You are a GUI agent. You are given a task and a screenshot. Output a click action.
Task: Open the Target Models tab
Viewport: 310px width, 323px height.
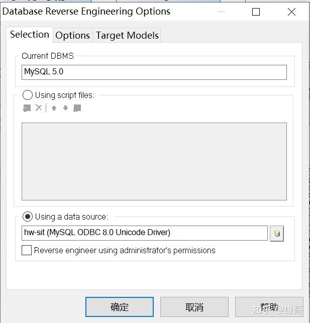point(127,35)
